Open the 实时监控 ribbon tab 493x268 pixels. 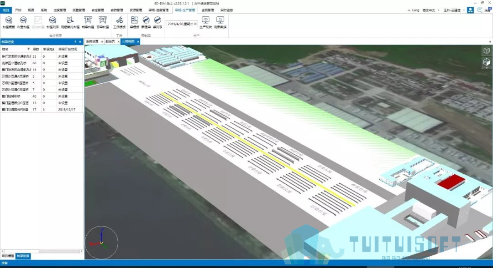(x=227, y=10)
